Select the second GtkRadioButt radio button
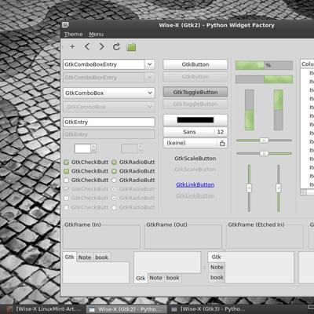The image size is (314, 314). click(x=114, y=171)
